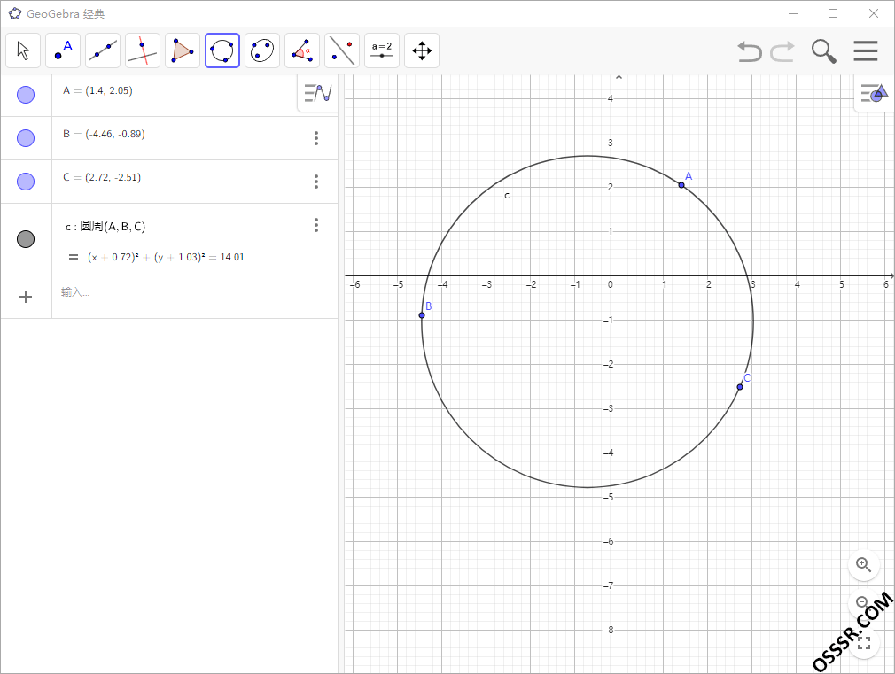Click the label c near the circle

point(507,196)
